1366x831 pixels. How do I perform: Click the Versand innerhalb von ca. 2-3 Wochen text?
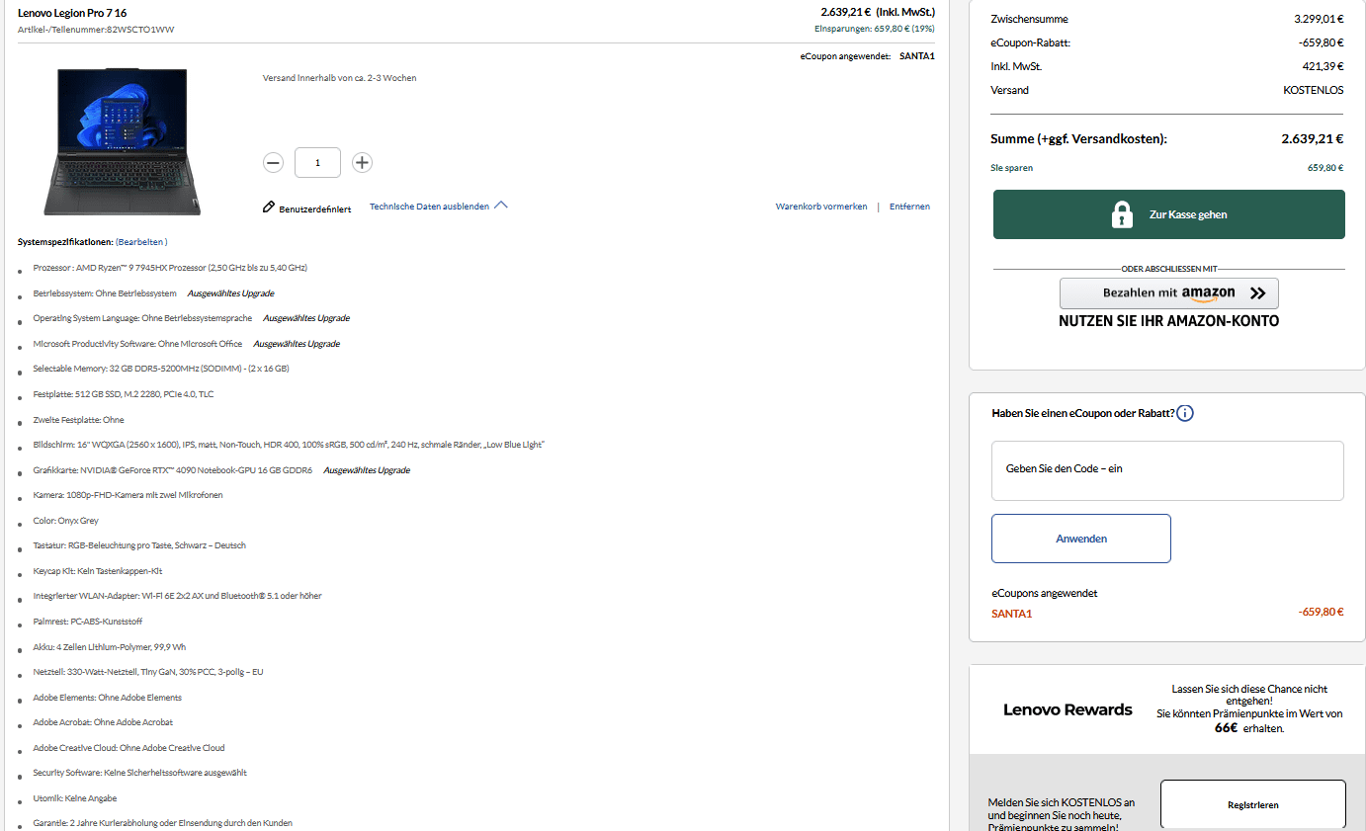click(340, 78)
